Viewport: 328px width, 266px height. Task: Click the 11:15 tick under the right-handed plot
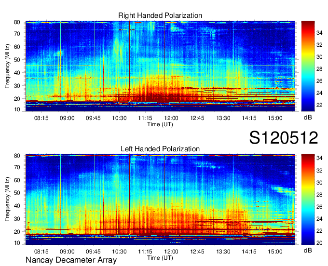click(x=145, y=118)
